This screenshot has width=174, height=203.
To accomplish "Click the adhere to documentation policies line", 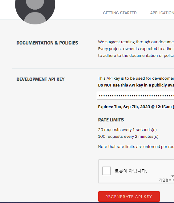I will (136, 56).
